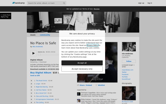
Task: Play track 5 Be a Smart Girl
Action: point(32,93)
